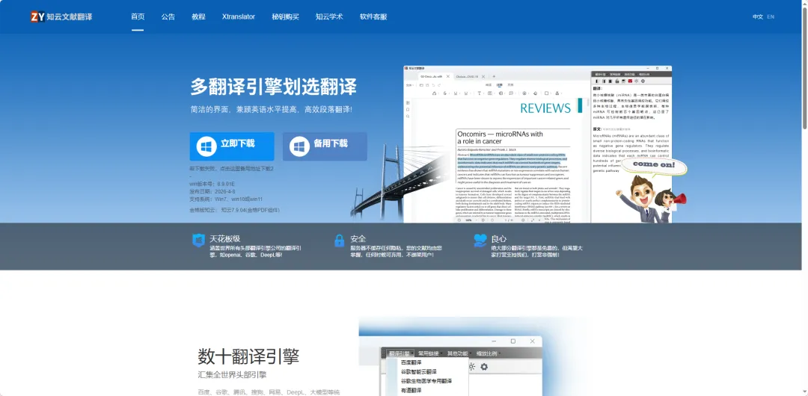
Task: Click the shield icon beside 天花板级
Action: click(198, 240)
